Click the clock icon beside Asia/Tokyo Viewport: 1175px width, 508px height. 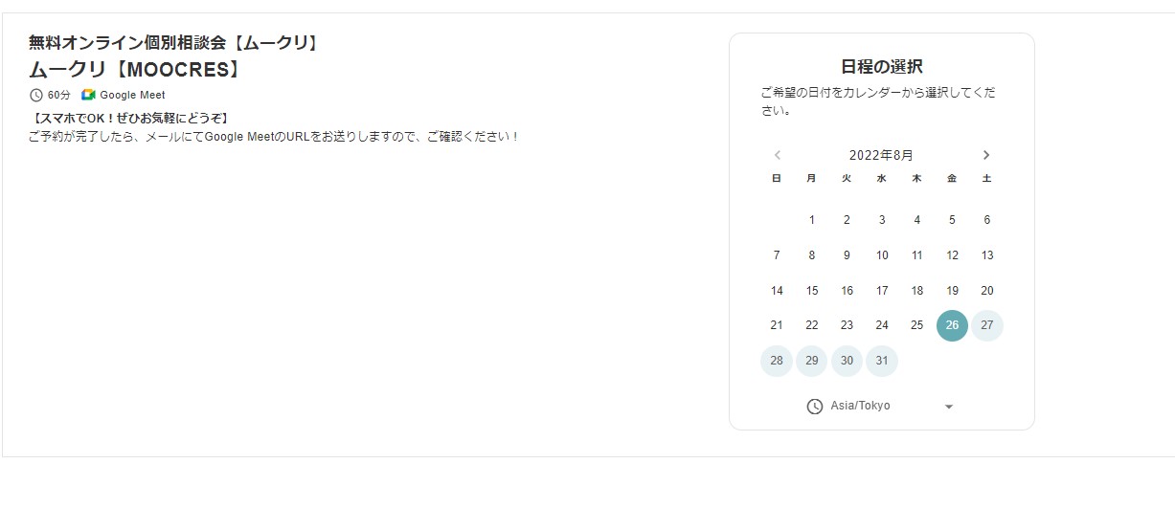815,407
